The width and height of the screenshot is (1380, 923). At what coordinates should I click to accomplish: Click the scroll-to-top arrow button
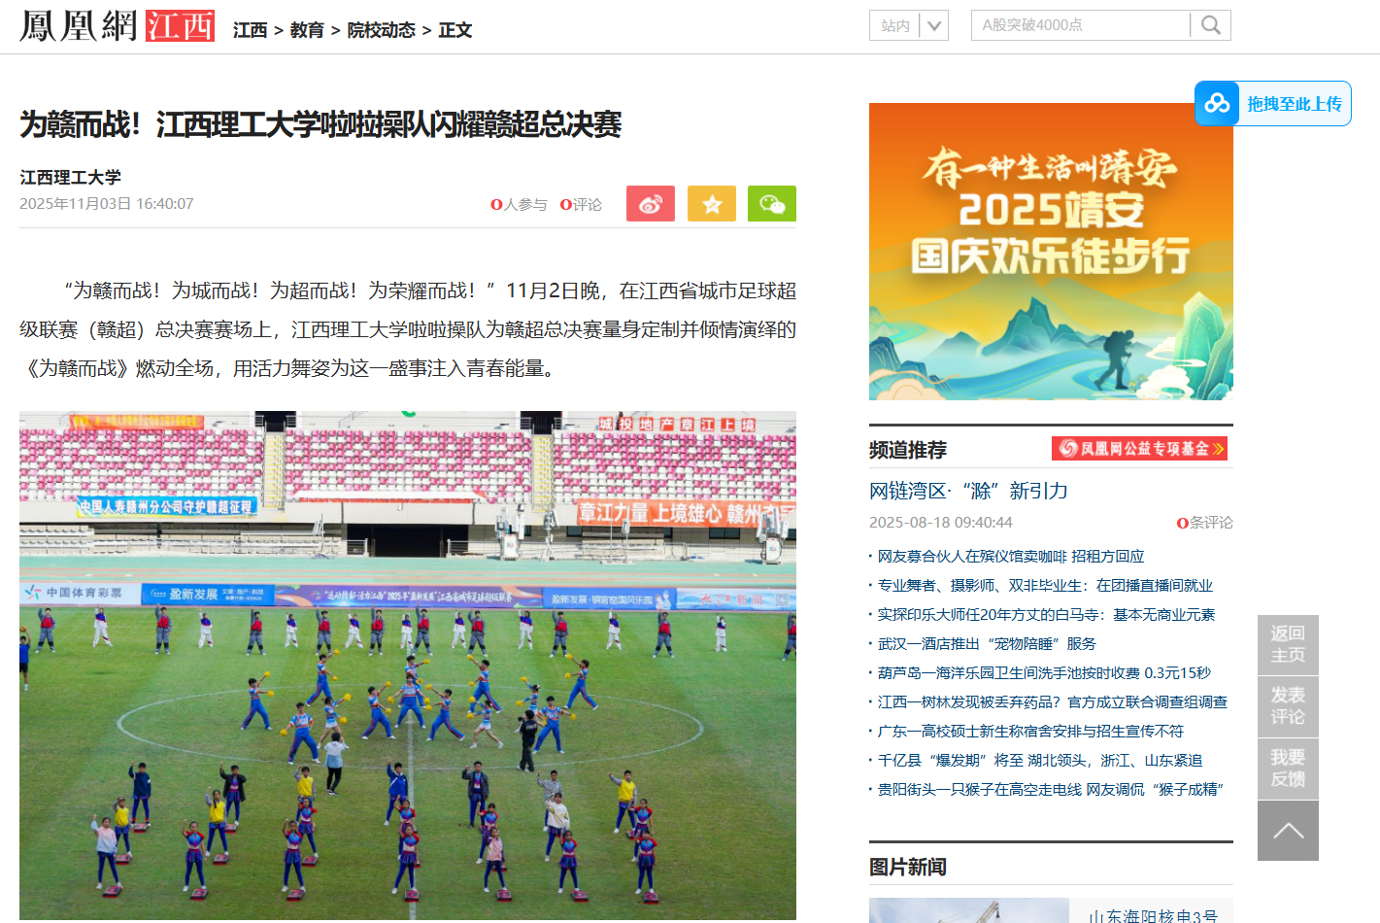pyautogui.click(x=1288, y=831)
